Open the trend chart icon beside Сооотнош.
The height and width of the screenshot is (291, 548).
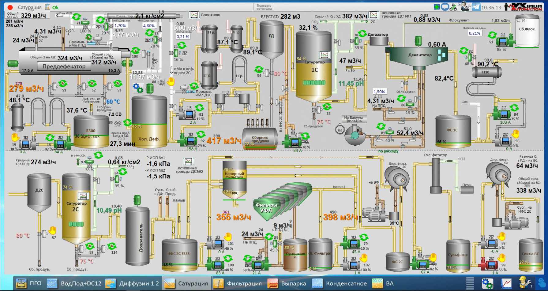coord(194,15)
